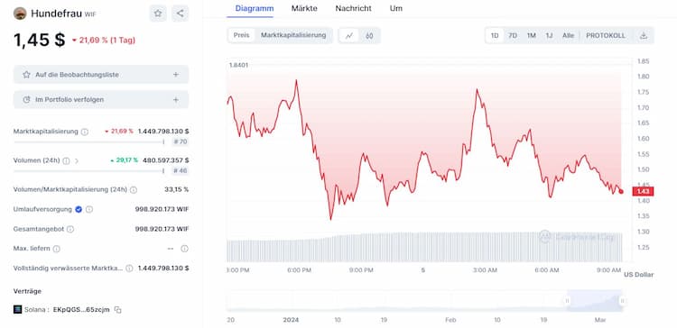Toggle the PROTOKOLL scale option
677x328 pixels.
coord(606,36)
